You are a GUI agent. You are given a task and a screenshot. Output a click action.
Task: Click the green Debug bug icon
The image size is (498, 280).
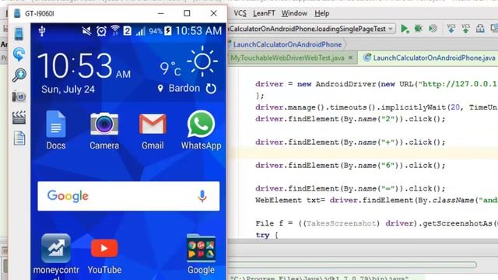click(419, 29)
